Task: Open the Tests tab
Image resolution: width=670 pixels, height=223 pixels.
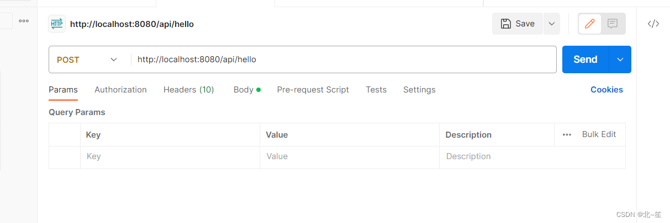Action: (376, 90)
